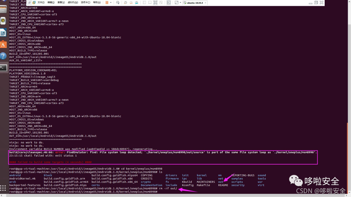Viewport: 351px width, 197px height.
Task: Open the 文件(F) menu
Action: point(41,3)
